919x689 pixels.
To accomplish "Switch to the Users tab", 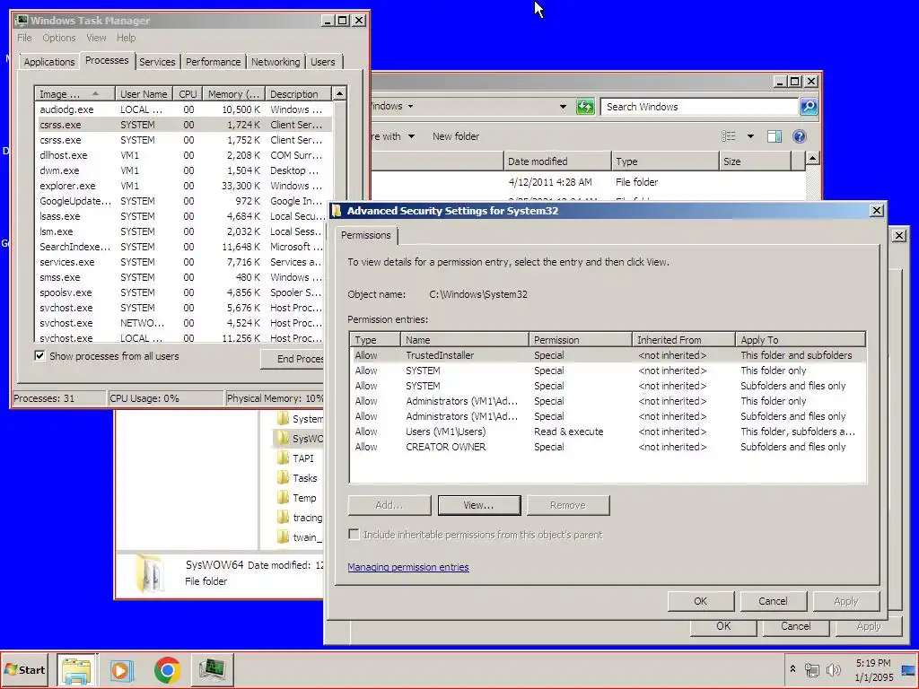I will click(x=323, y=62).
